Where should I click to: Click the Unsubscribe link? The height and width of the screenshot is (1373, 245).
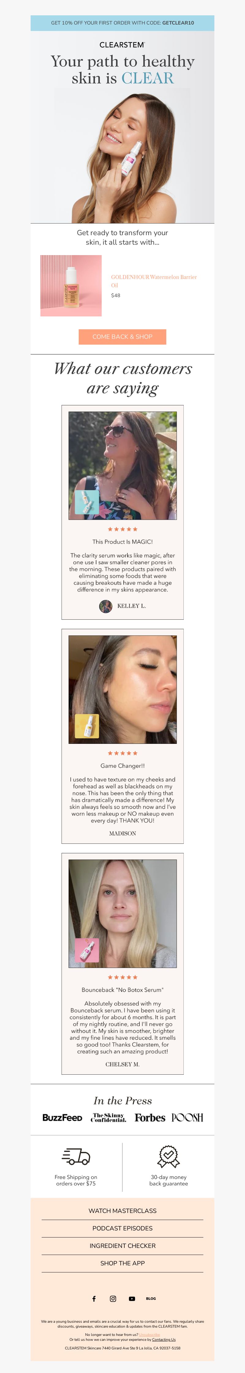click(150, 1335)
